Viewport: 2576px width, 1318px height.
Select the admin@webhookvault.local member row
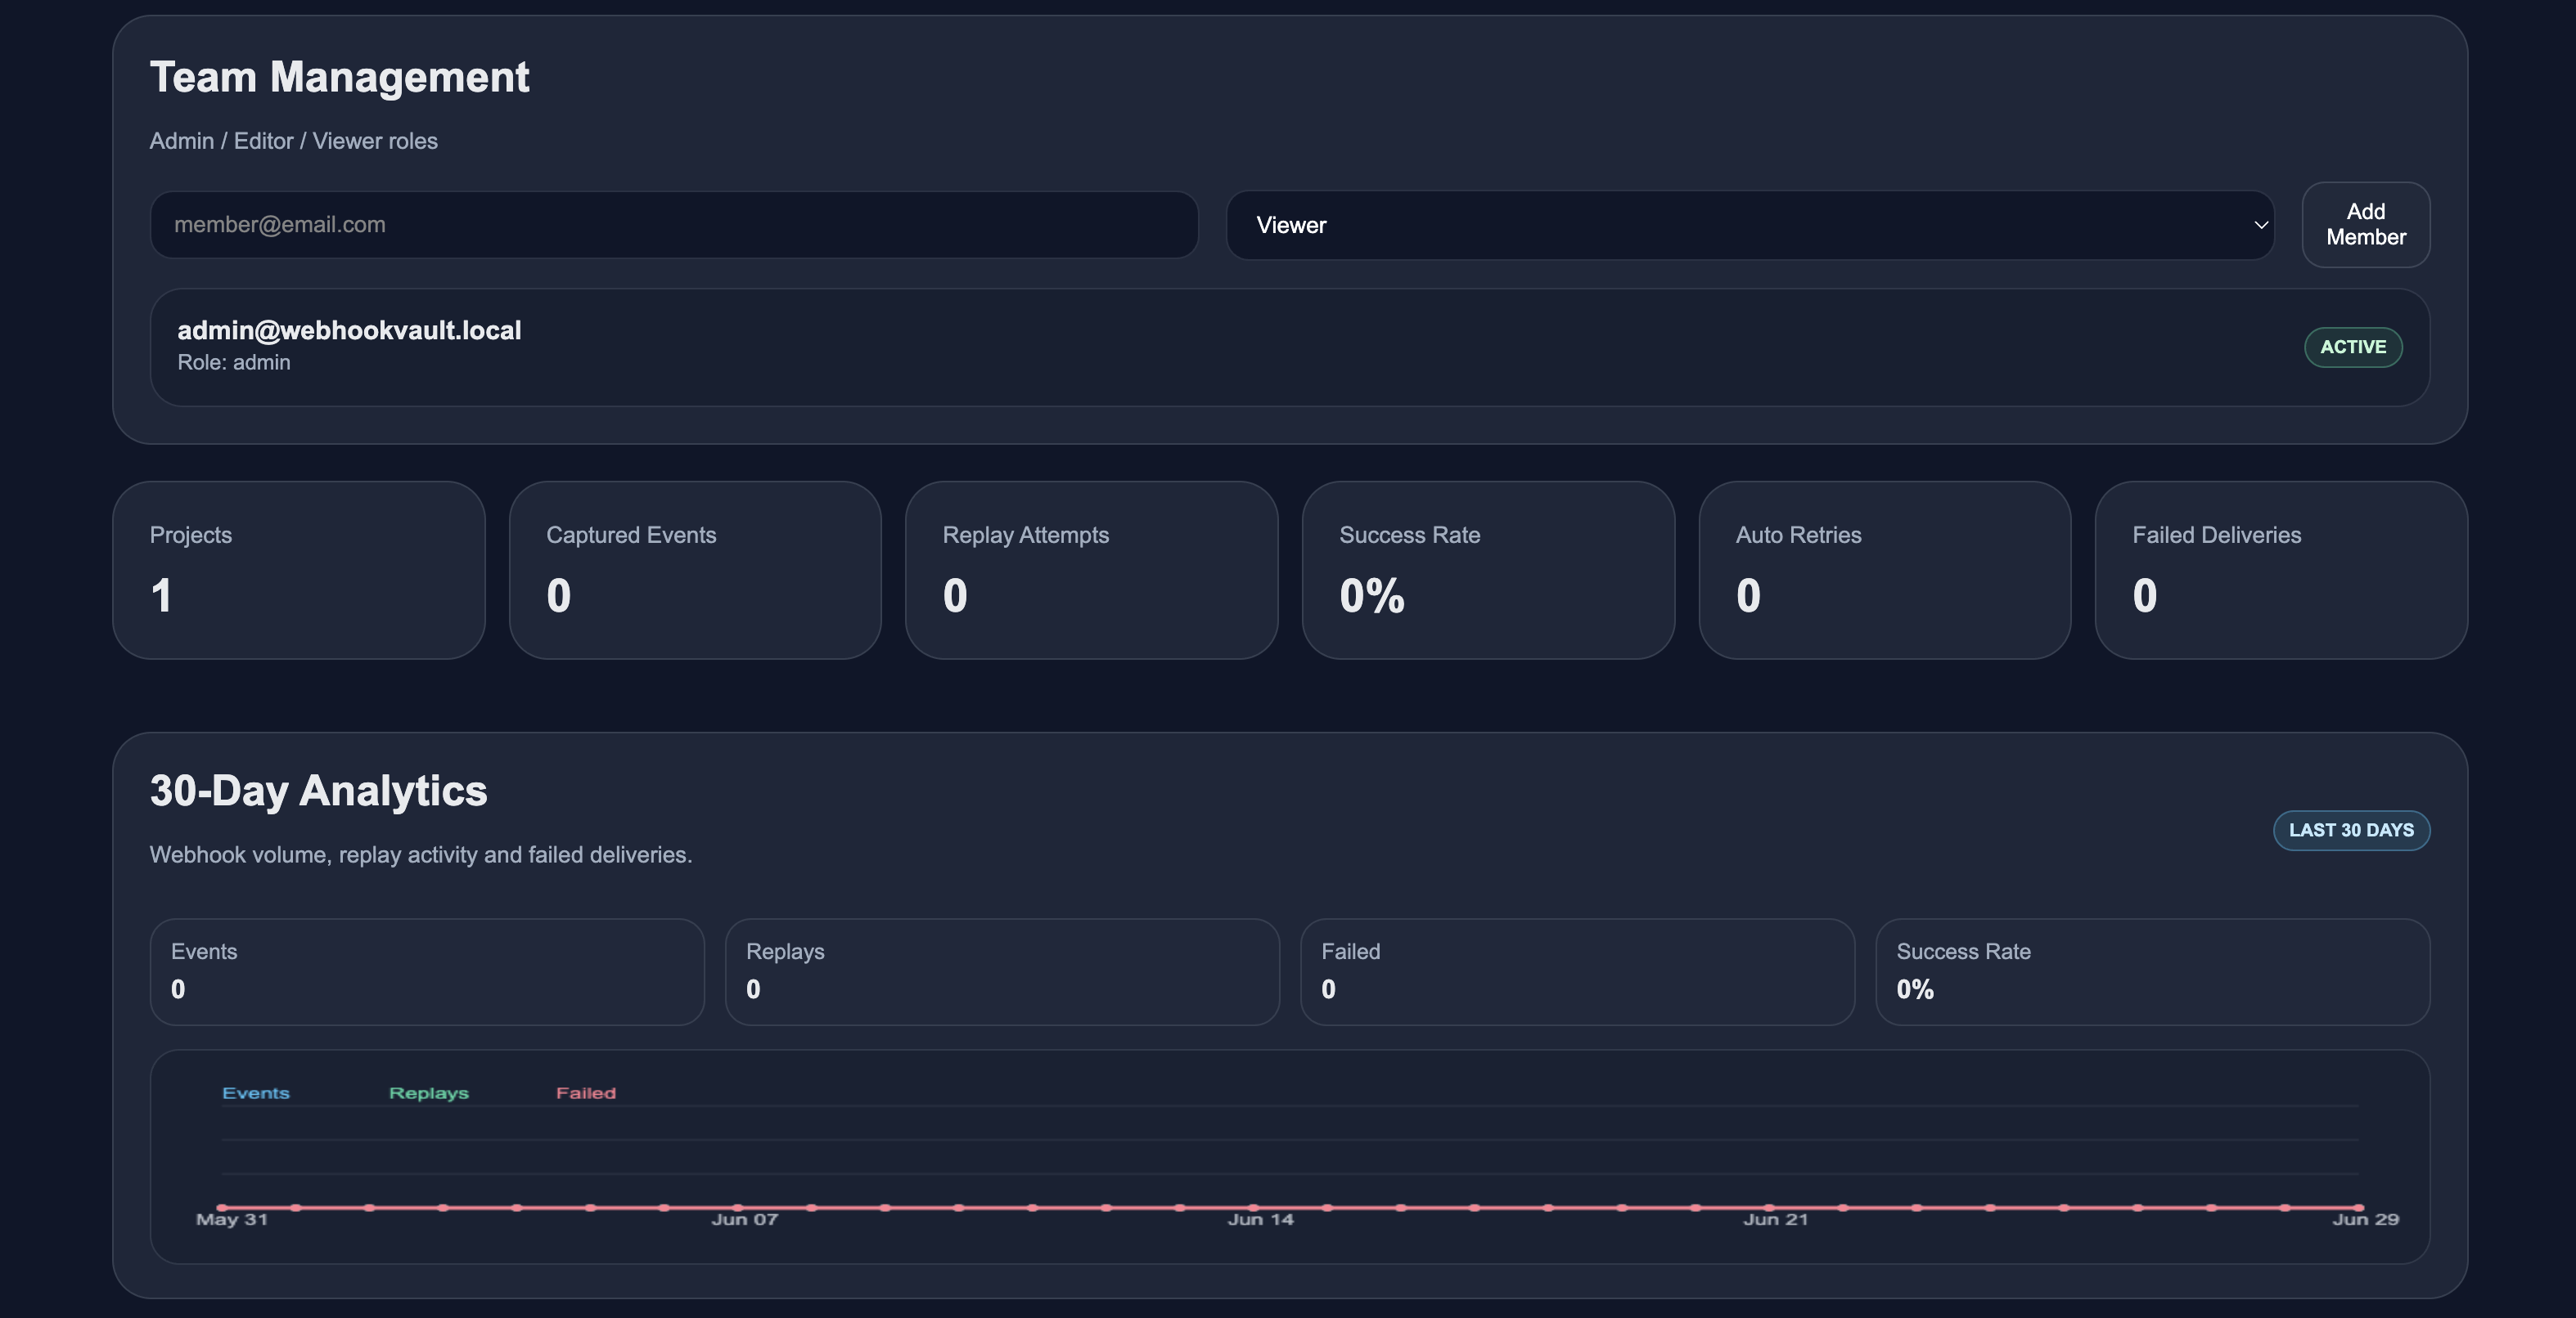coord(1290,347)
